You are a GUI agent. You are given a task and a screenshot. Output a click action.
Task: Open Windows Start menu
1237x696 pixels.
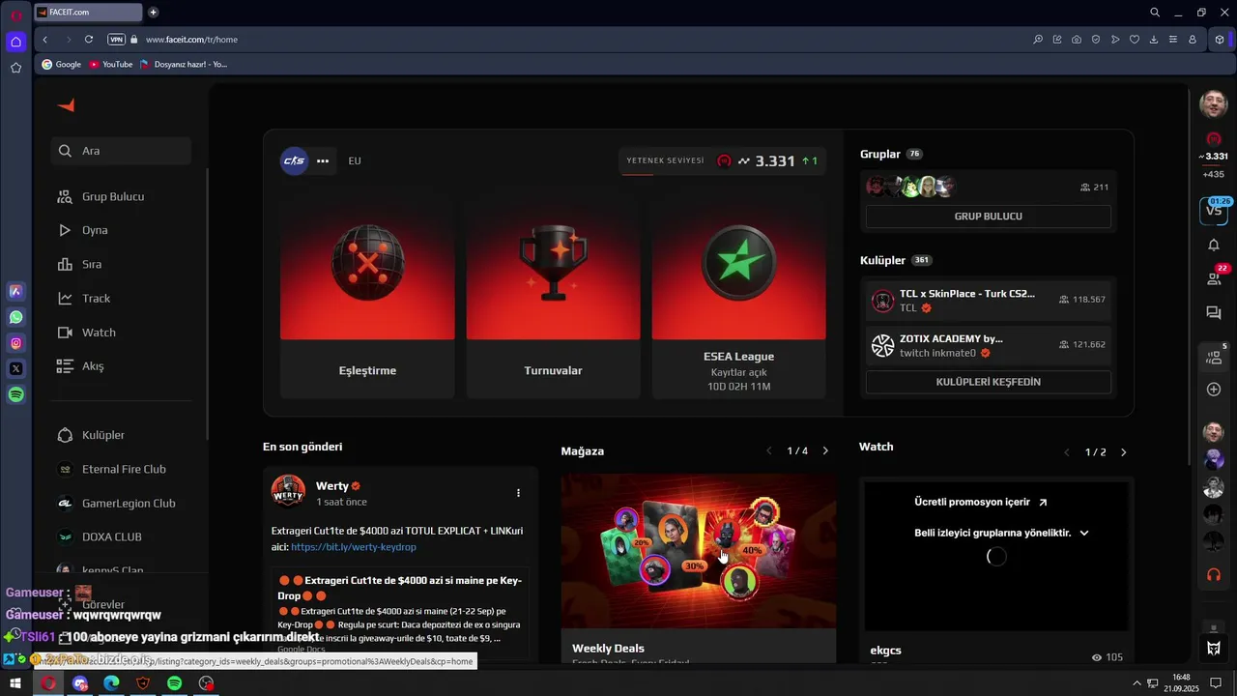(15, 683)
